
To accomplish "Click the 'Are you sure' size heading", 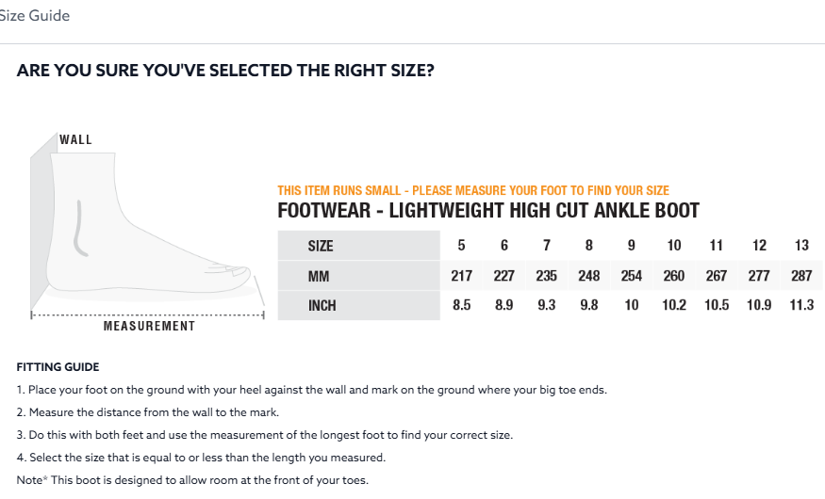I will (225, 71).
